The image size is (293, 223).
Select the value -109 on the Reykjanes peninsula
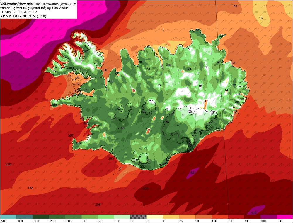click(x=78, y=143)
